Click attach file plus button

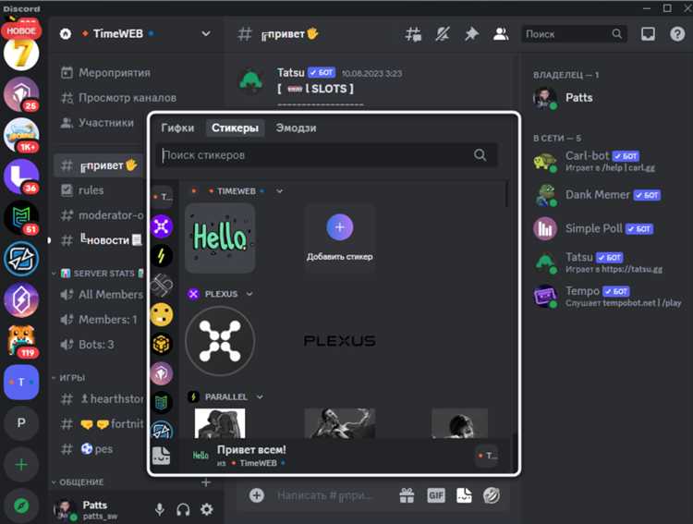(256, 495)
